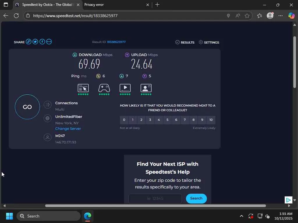The image size is (298, 223).
Task: Rate M247 recommendation as 2
Action: [x=141, y=120]
